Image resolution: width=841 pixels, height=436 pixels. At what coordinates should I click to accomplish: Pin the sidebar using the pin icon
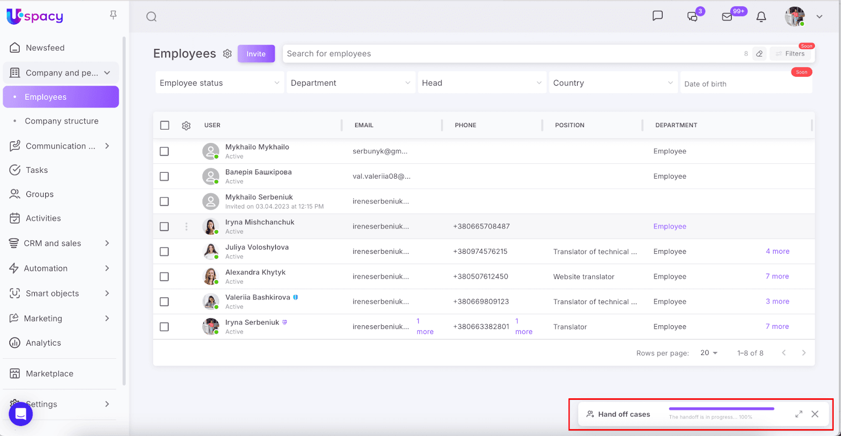113,15
